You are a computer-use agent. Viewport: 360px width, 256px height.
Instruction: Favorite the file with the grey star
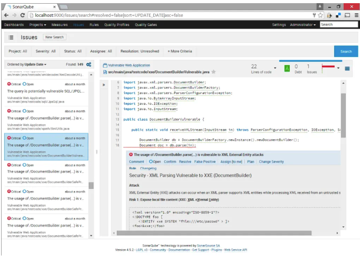point(214,72)
